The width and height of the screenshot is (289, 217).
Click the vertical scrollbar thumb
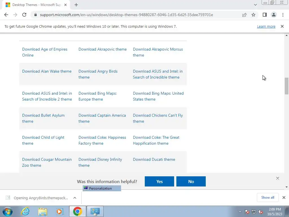pyautogui.click(x=286, y=86)
